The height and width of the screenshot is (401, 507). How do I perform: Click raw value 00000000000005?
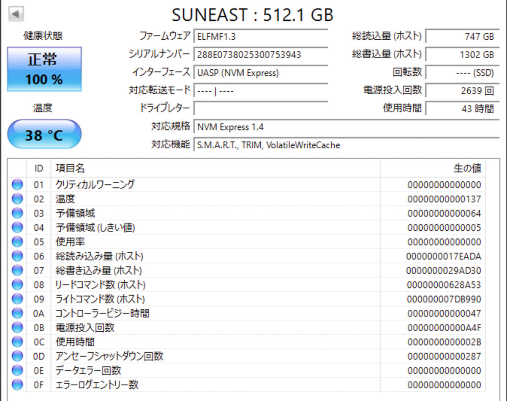444,228
